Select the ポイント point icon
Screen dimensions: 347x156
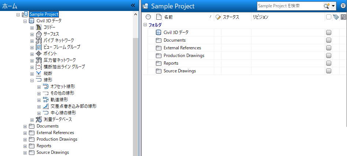tap(39, 54)
